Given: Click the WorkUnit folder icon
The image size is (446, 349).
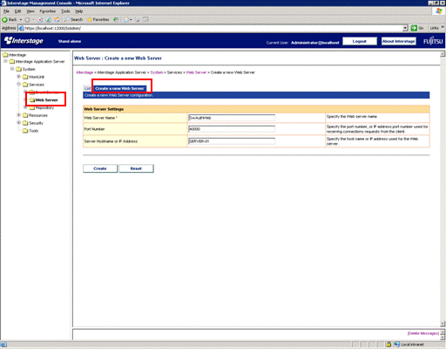Looking at the screenshot, I should point(25,77).
